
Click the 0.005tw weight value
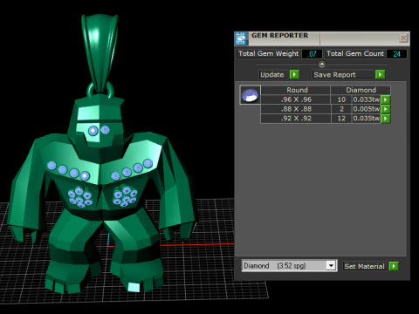point(367,109)
